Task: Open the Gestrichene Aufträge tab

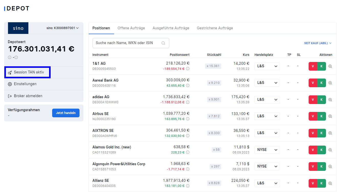Action: click(215, 28)
